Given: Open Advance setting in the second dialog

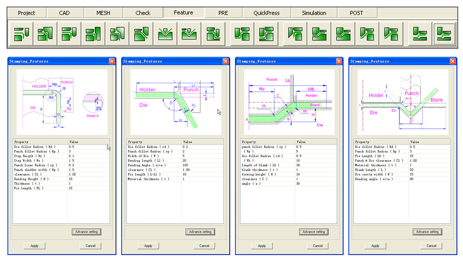Looking at the screenshot, I should [x=201, y=232].
